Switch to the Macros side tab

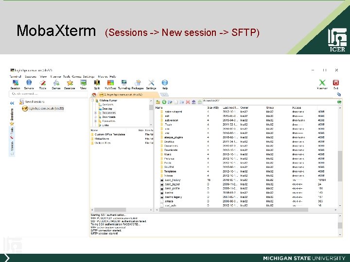(12, 148)
